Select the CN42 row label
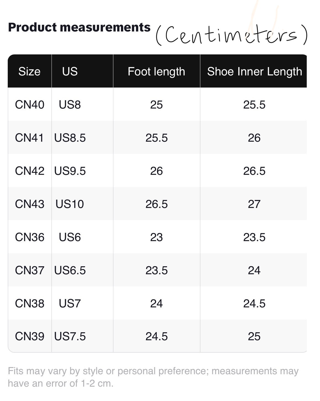The image size is (320, 401). pyautogui.click(x=30, y=171)
